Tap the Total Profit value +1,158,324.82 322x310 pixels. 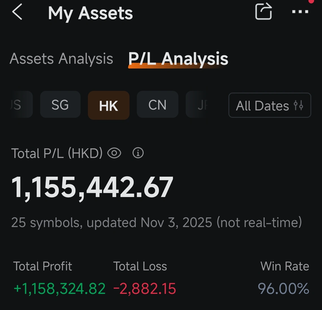[59, 288]
